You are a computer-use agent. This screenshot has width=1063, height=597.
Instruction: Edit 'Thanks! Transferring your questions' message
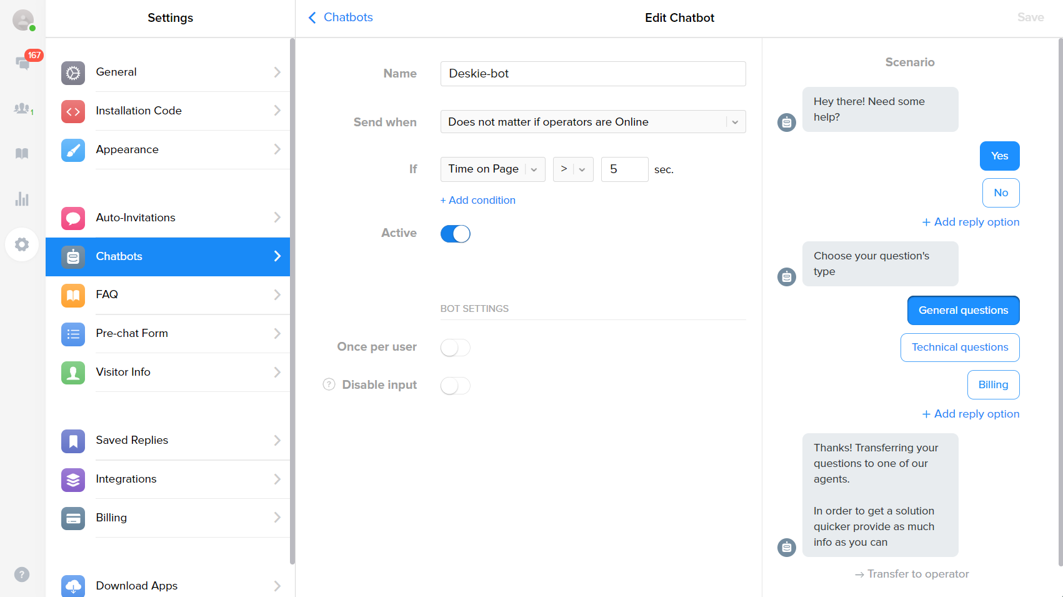tap(881, 495)
